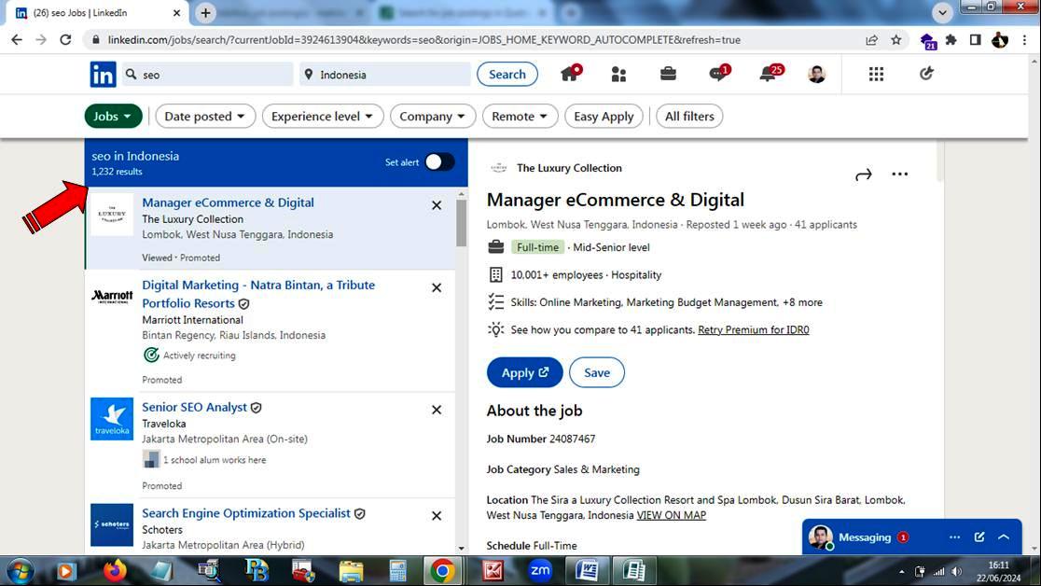Screen dimensions: 1041x586
Task: Open LinkedIn Notifications bell icon
Action: tap(768, 75)
